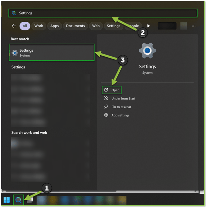This screenshot has height=208, width=207.
Task: Click the Search work and web heading
Action: 29,133
